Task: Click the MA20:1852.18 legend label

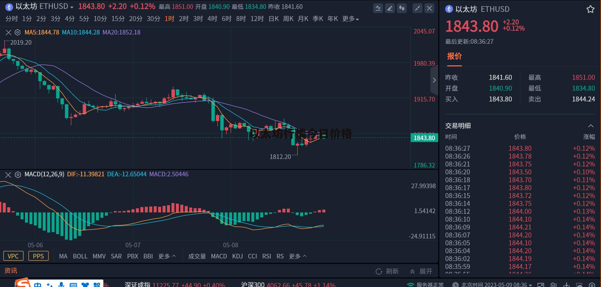Action: coord(121,32)
